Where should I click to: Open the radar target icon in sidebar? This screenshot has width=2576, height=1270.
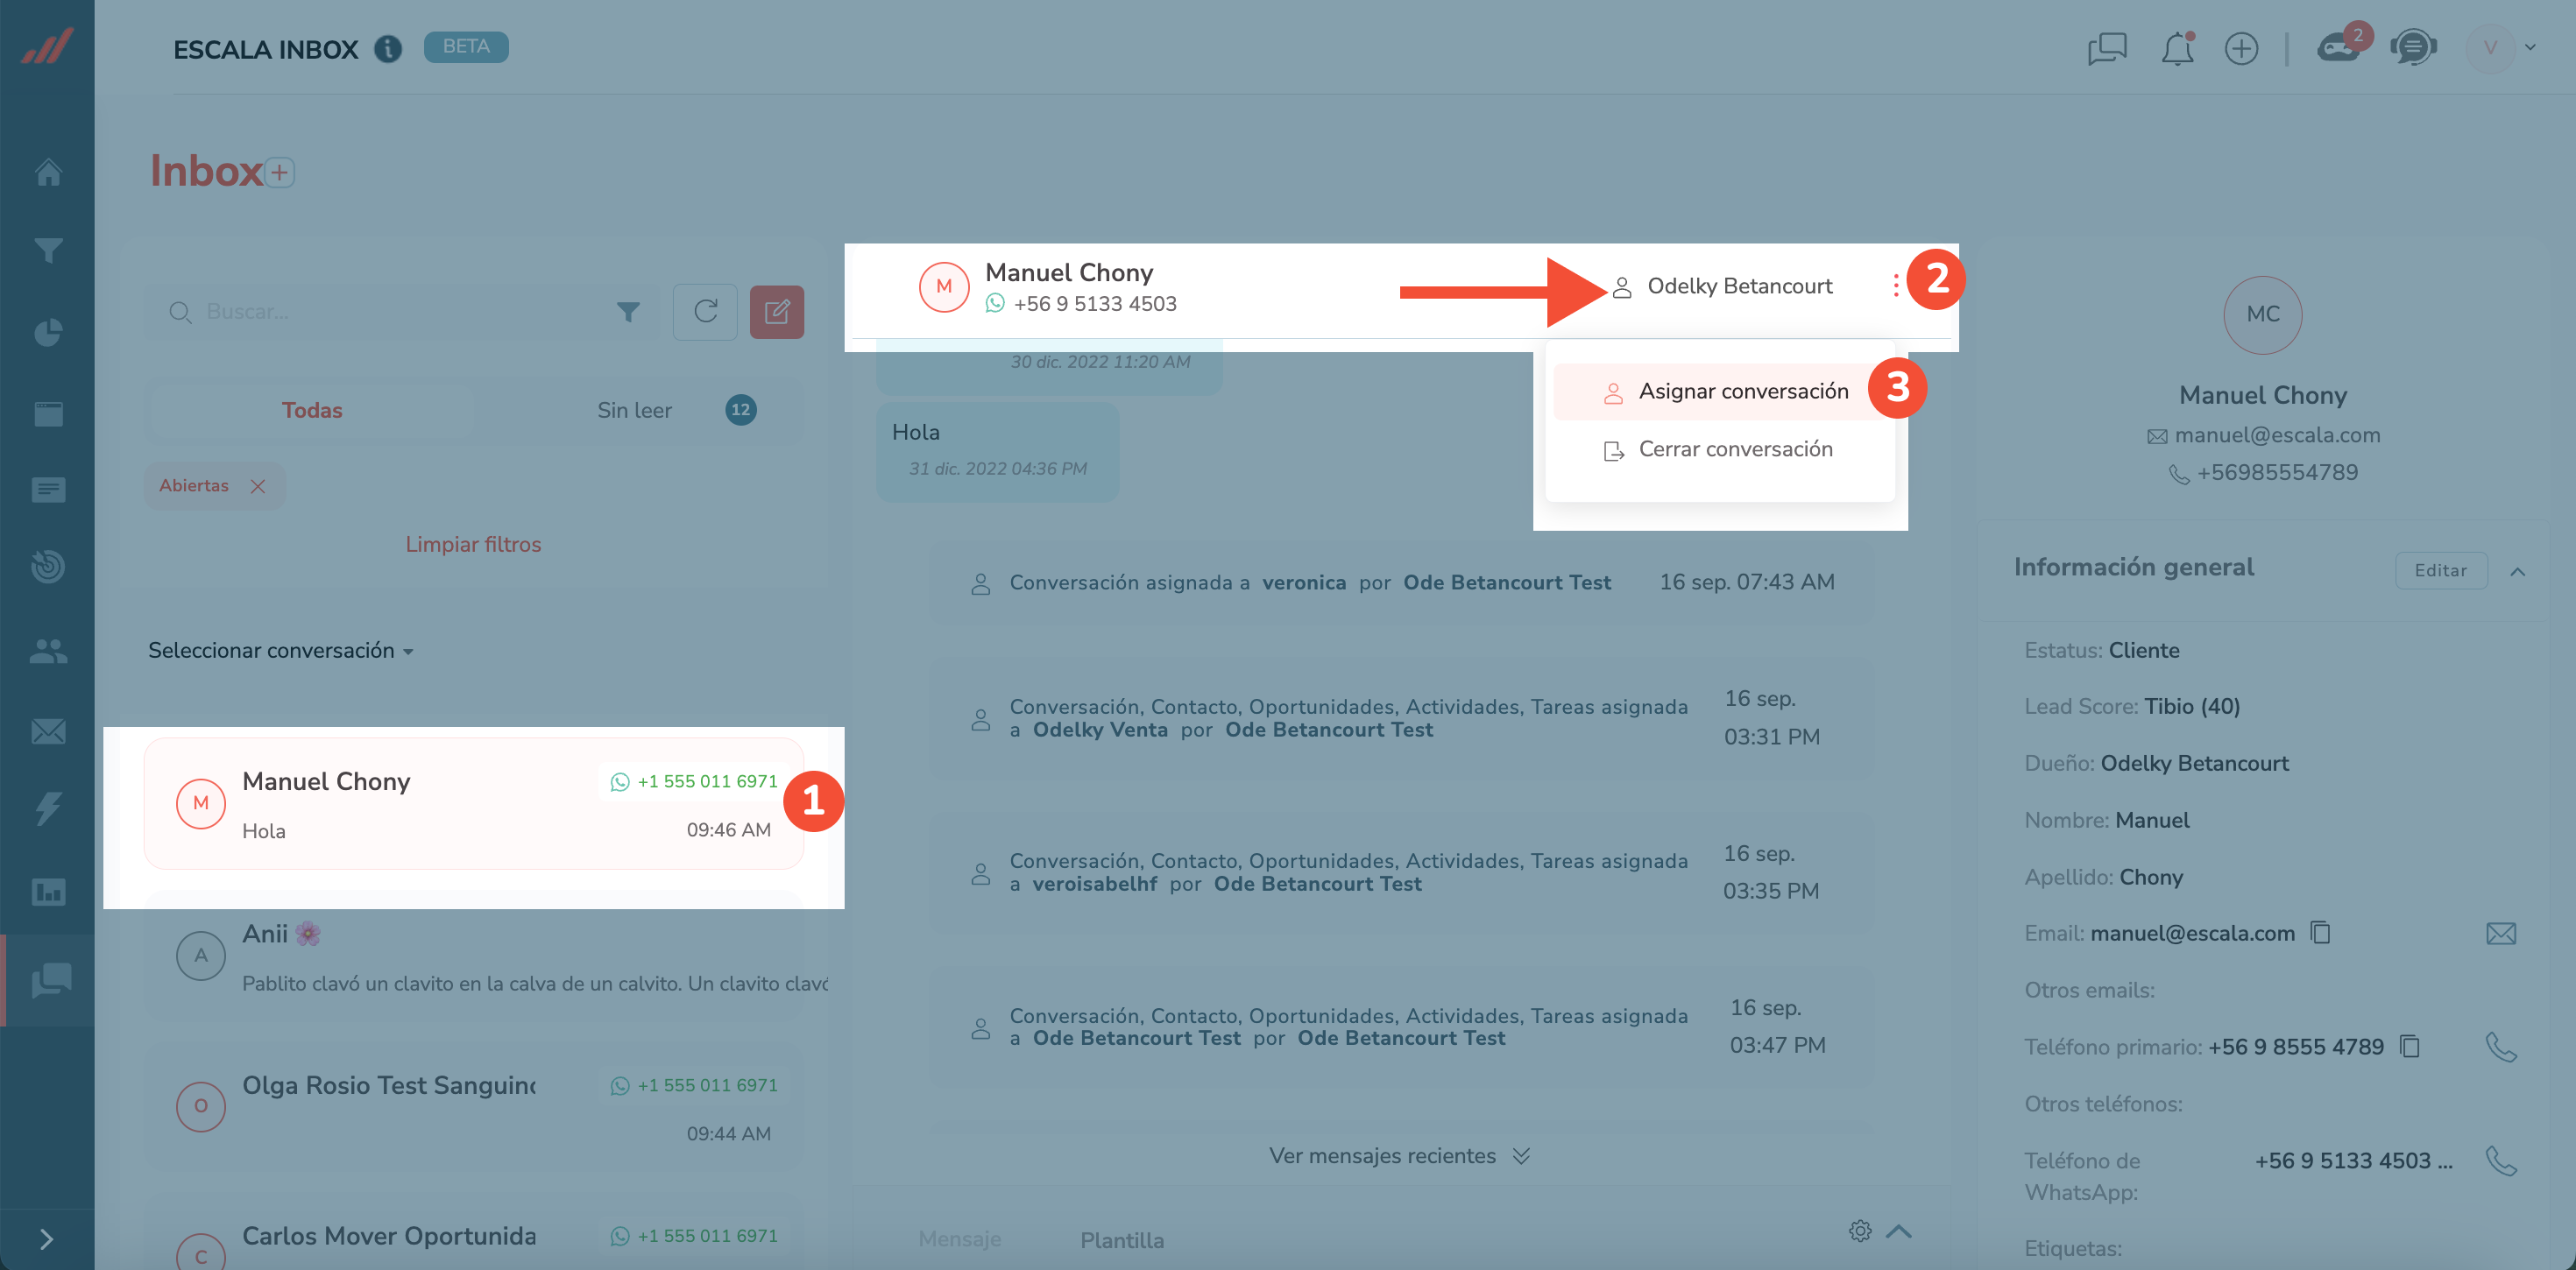click(48, 567)
